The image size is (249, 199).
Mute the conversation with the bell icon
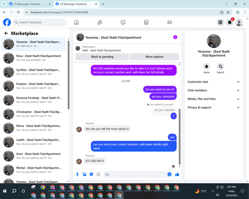point(207,67)
